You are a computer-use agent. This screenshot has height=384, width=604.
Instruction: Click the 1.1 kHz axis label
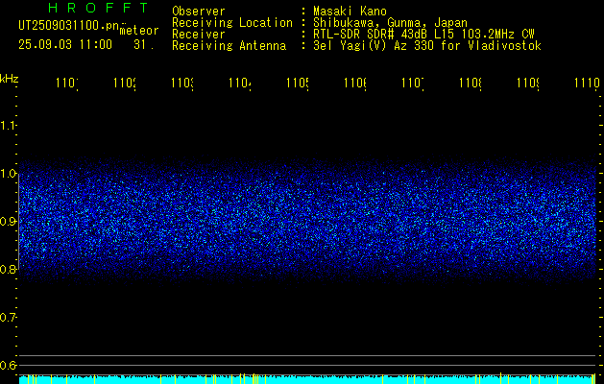(x=9, y=125)
